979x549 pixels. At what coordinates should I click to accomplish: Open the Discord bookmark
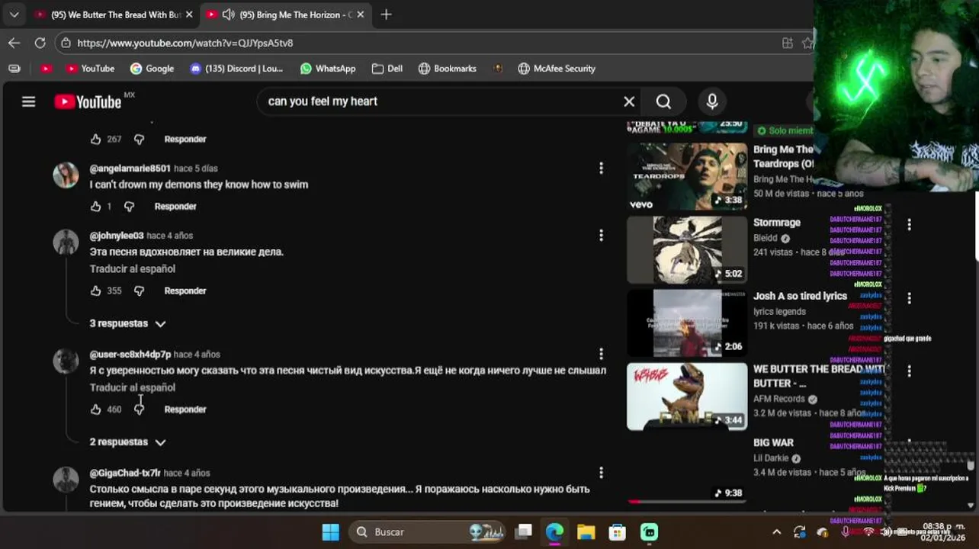[236, 69]
